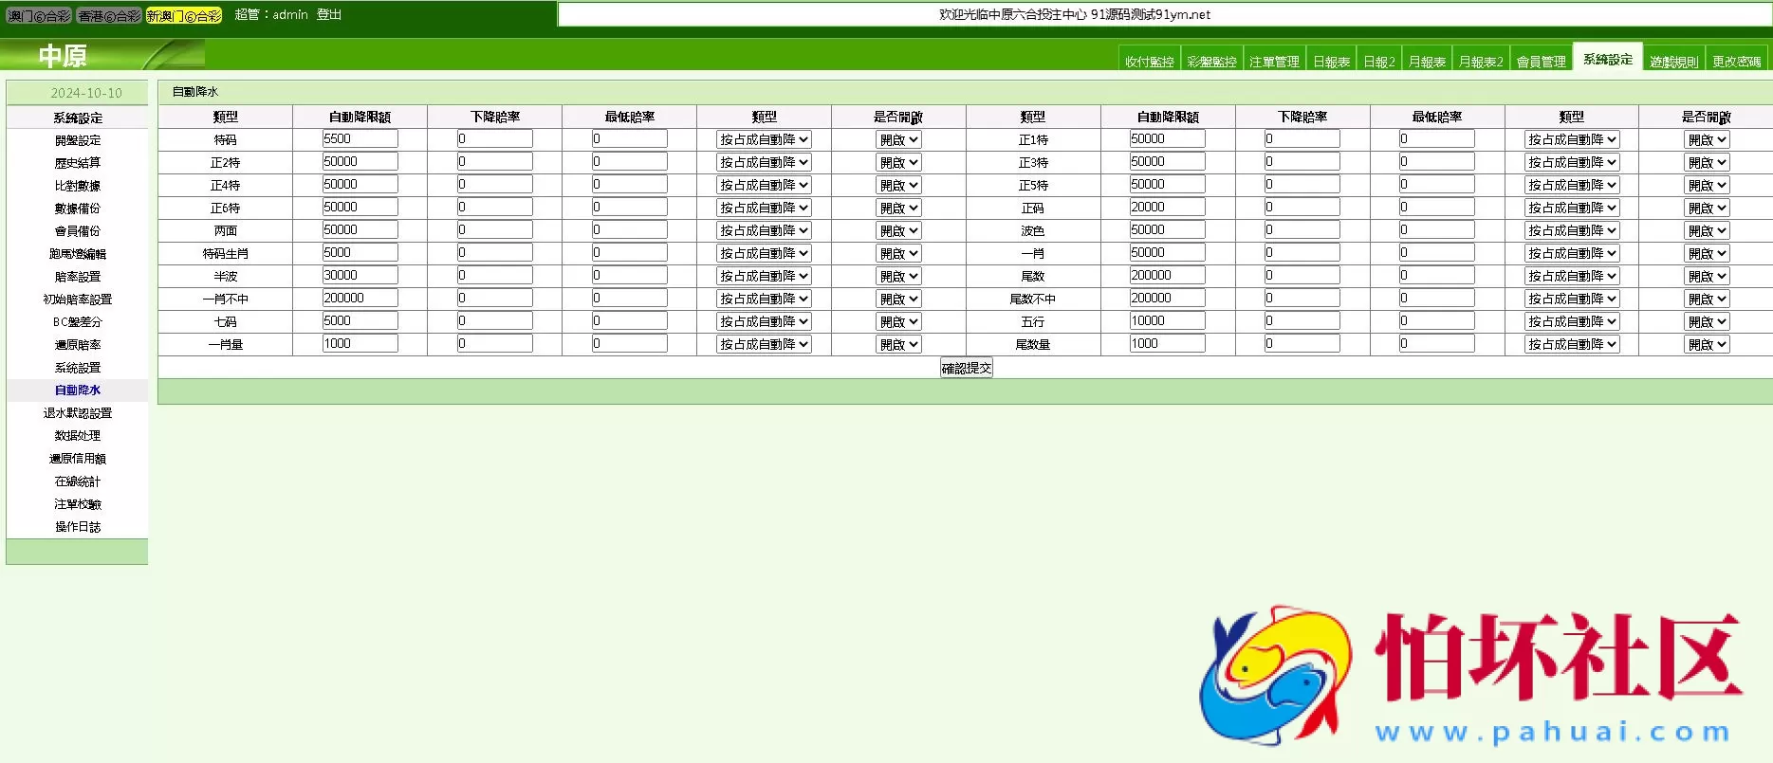Click the 自動降限額 field for 一肖不中
This screenshot has height=763, width=1773.
point(360,298)
